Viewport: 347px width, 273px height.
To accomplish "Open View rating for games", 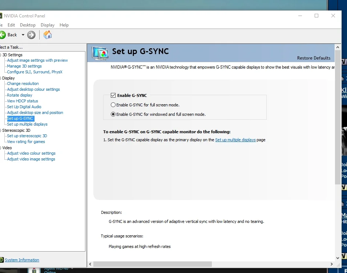I will [x=26, y=142].
